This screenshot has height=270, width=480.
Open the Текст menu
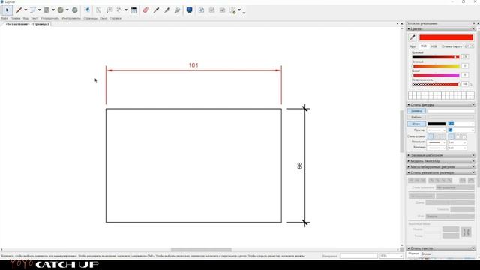click(x=34, y=18)
